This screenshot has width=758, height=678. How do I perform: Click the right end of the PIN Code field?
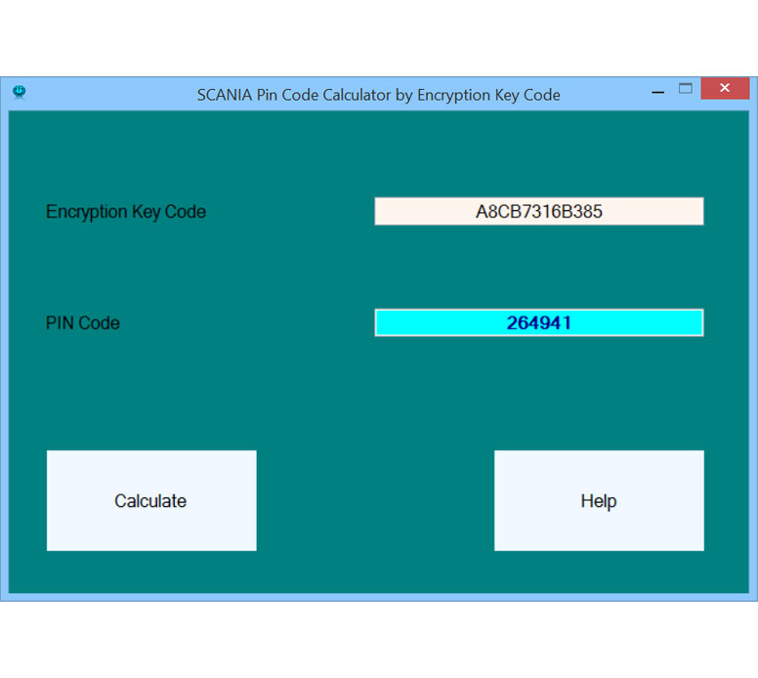(x=692, y=322)
